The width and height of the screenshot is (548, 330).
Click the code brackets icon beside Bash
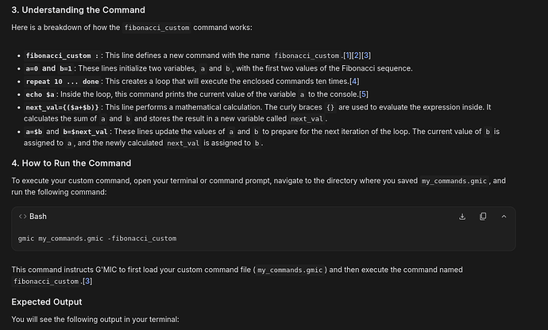click(22, 217)
